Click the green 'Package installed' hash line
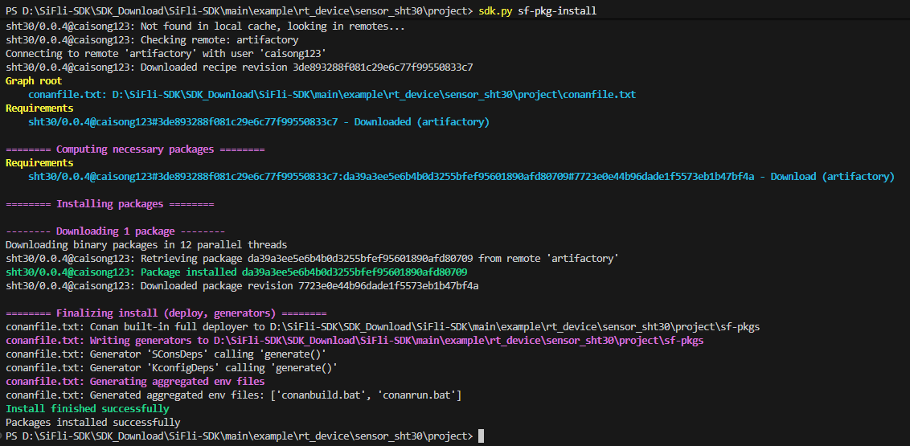 [x=236, y=272]
